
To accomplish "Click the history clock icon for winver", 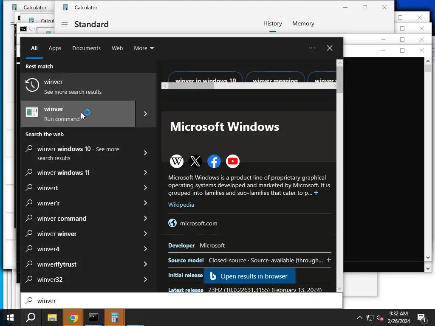I will pos(32,85).
